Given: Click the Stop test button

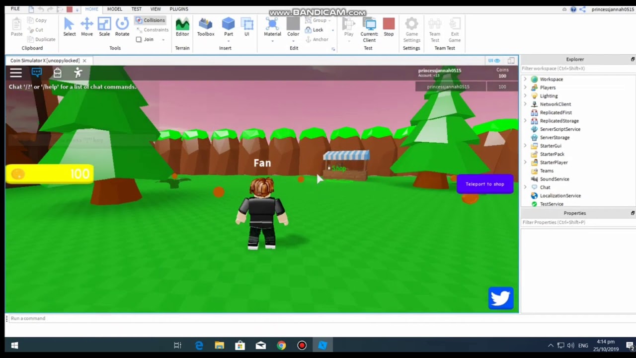Looking at the screenshot, I should [x=389, y=27].
